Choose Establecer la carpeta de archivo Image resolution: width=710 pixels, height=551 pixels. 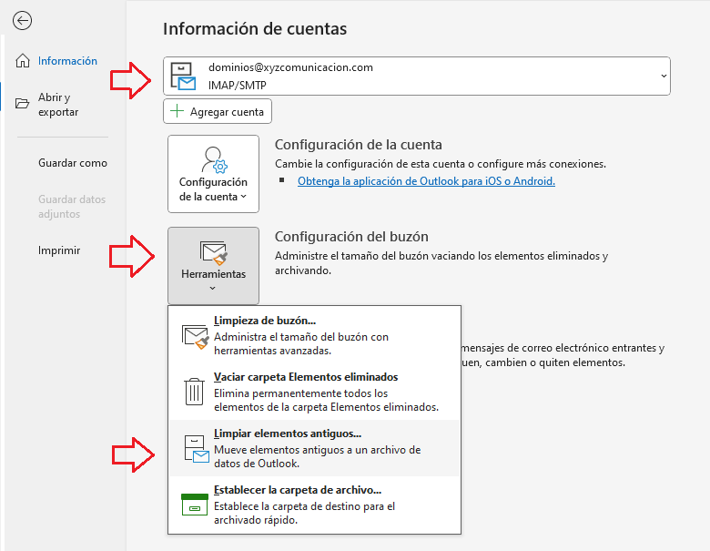[298, 490]
